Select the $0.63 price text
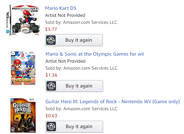 51,116
